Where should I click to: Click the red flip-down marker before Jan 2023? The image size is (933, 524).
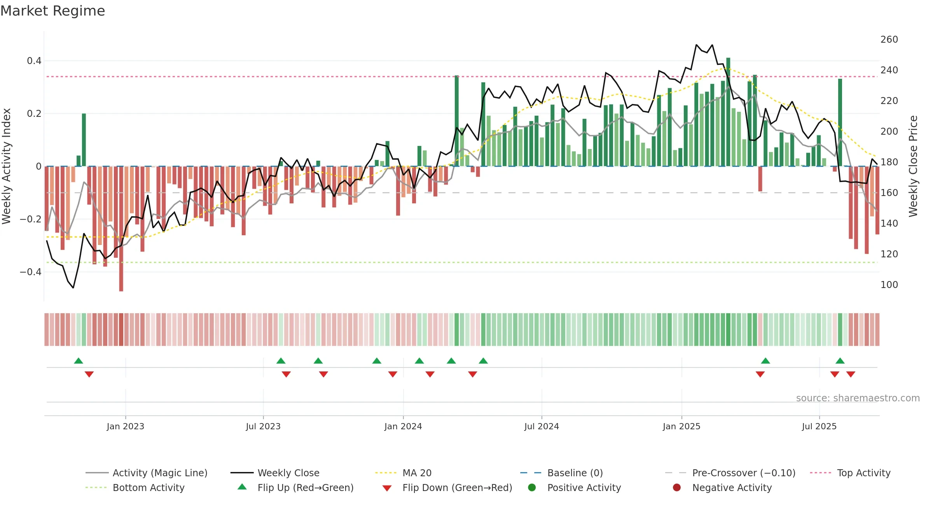pyautogui.click(x=89, y=374)
